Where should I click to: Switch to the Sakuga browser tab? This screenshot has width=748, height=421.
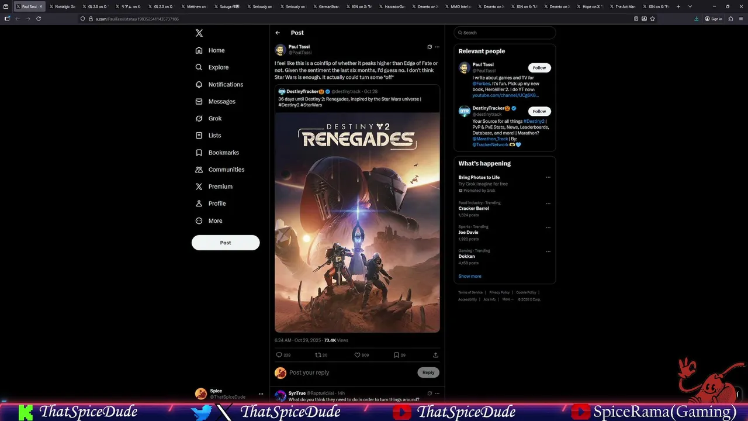(x=227, y=6)
